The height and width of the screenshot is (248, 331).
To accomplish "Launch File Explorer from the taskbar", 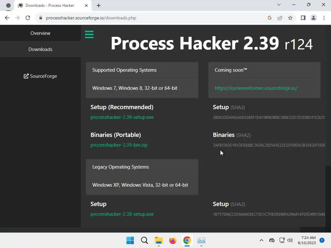I will coord(158,240).
